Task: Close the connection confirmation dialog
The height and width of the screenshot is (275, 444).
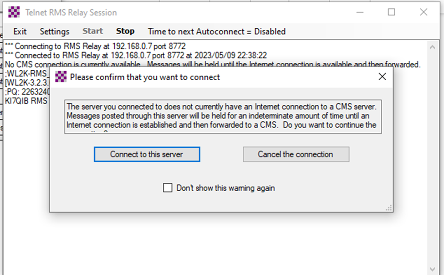Action: pos(382,77)
